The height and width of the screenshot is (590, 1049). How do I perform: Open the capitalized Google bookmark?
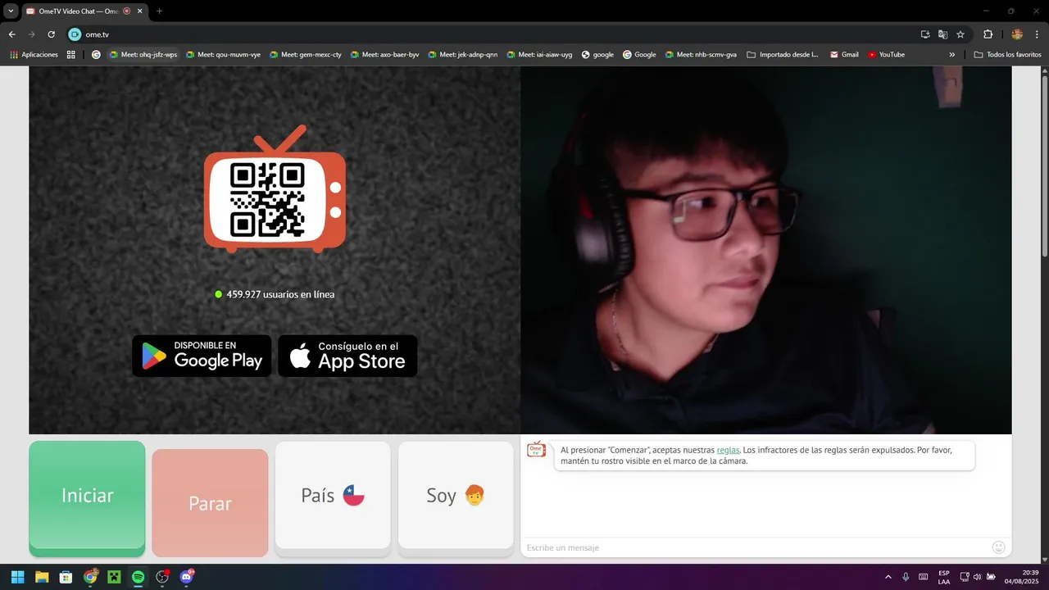pos(639,55)
